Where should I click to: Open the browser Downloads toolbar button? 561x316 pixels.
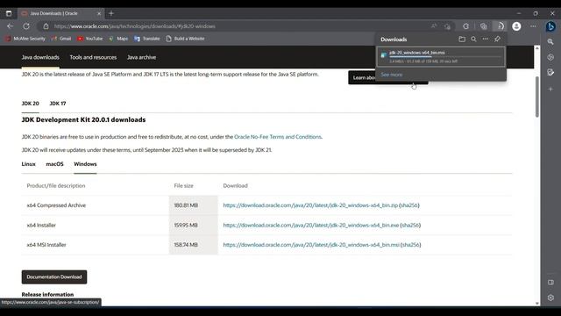click(x=501, y=26)
